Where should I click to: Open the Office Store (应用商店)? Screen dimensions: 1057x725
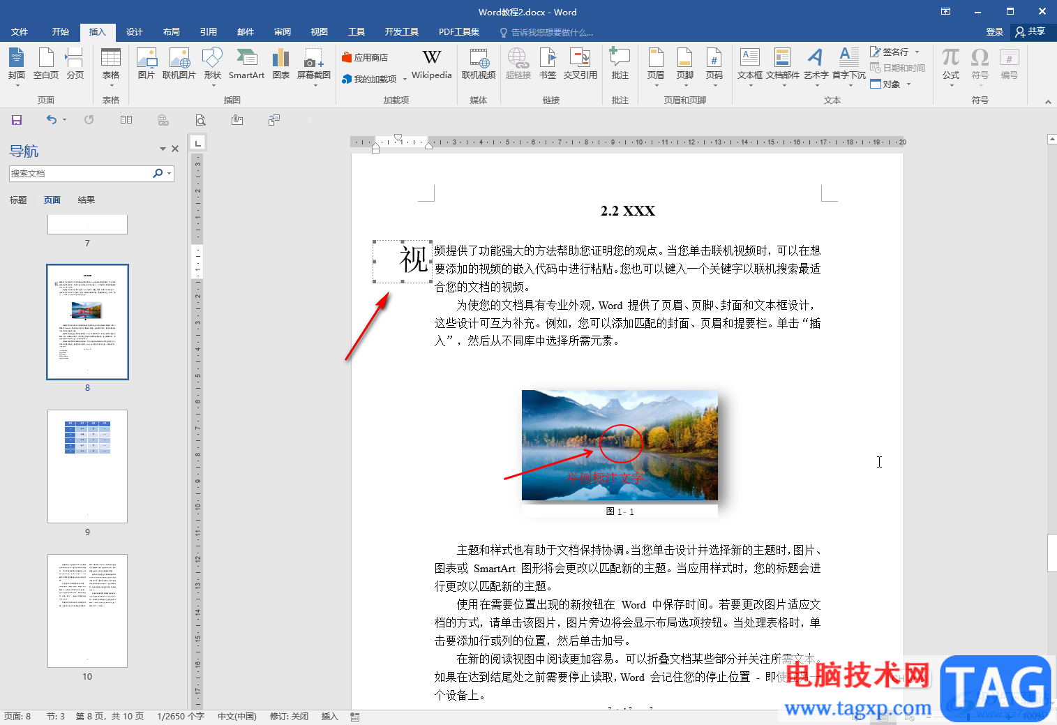tap(365, 57)
